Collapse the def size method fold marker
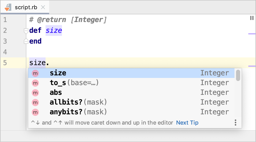The height and width of the screenshot is (142, 256). coord(26,31)
